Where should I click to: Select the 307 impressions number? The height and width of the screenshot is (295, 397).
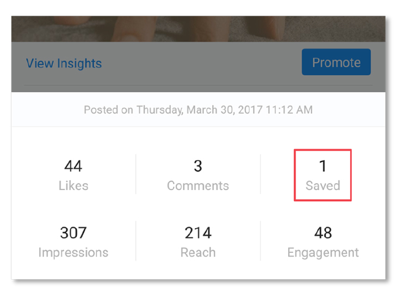coord(73,233)
